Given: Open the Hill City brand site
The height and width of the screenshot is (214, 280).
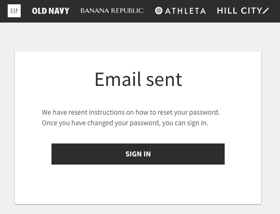Looking at the screenshot, I should click(x=242, y=11).
